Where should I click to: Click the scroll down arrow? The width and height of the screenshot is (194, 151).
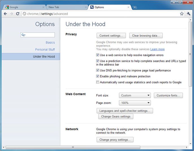point(190,144)
